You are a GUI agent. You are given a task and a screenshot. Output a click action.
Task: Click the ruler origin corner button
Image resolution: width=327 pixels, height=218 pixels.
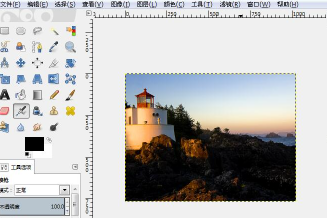[89, 14]
